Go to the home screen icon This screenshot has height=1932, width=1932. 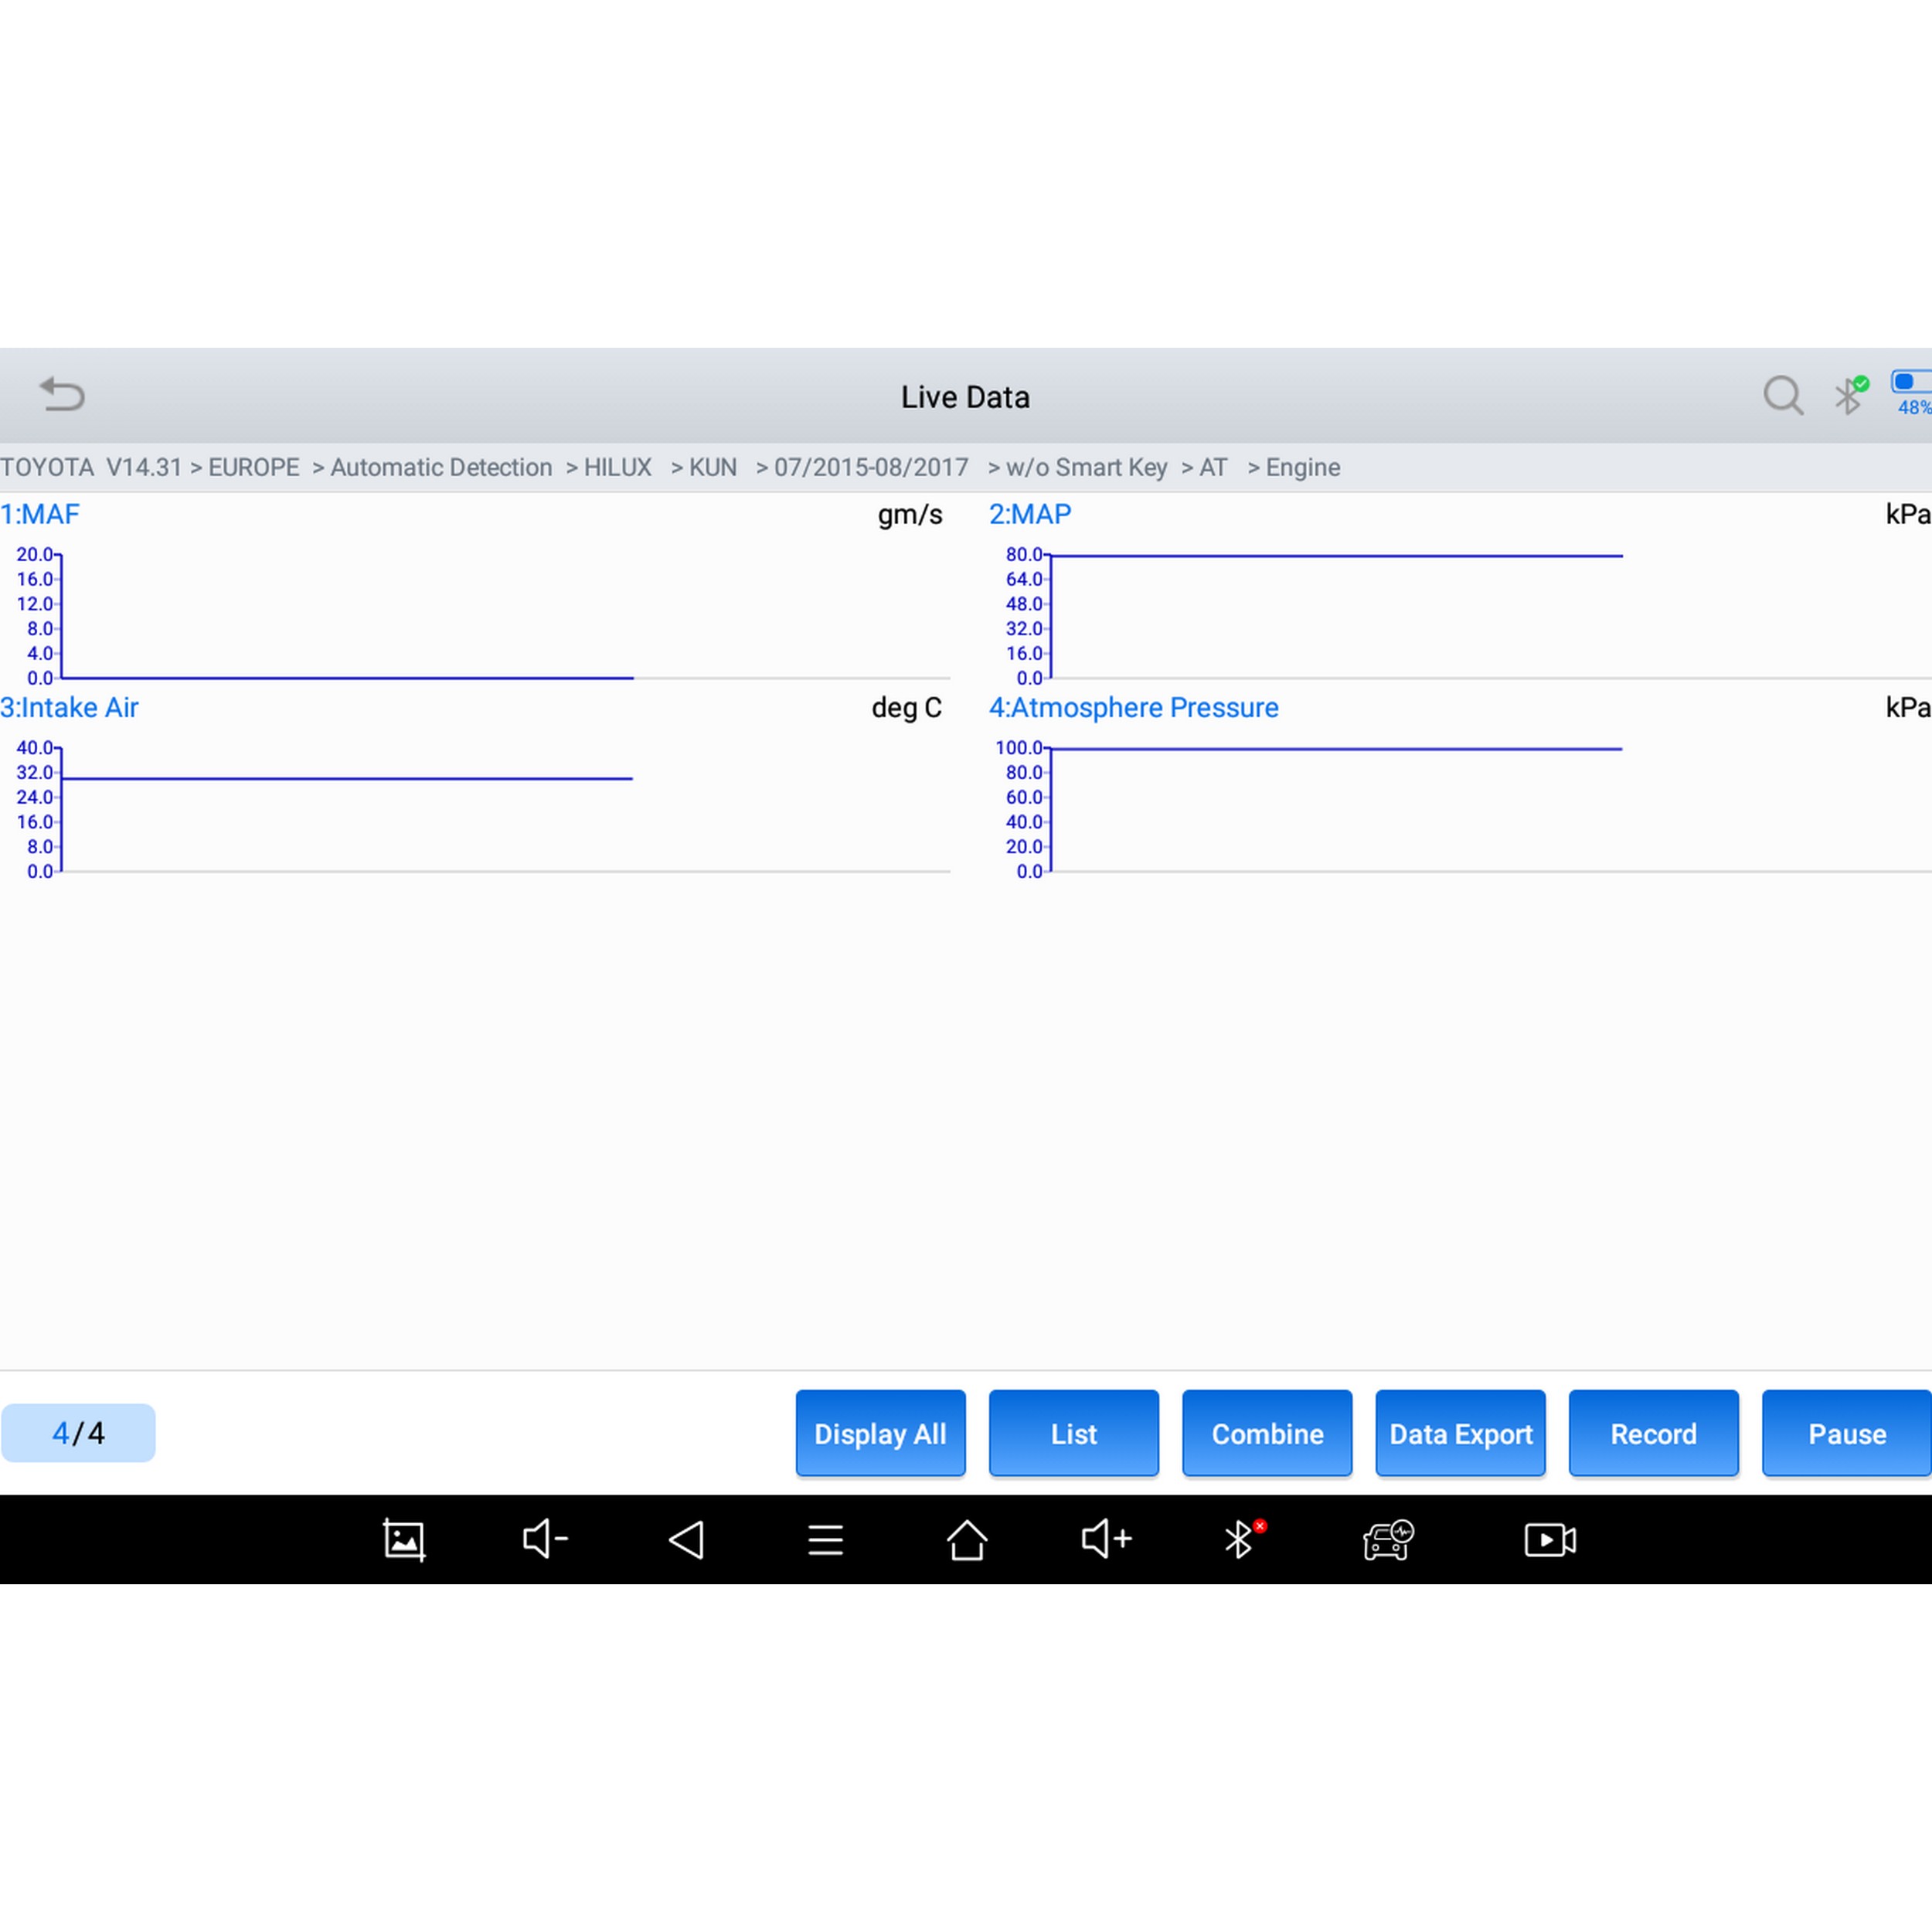[966, 1540]
